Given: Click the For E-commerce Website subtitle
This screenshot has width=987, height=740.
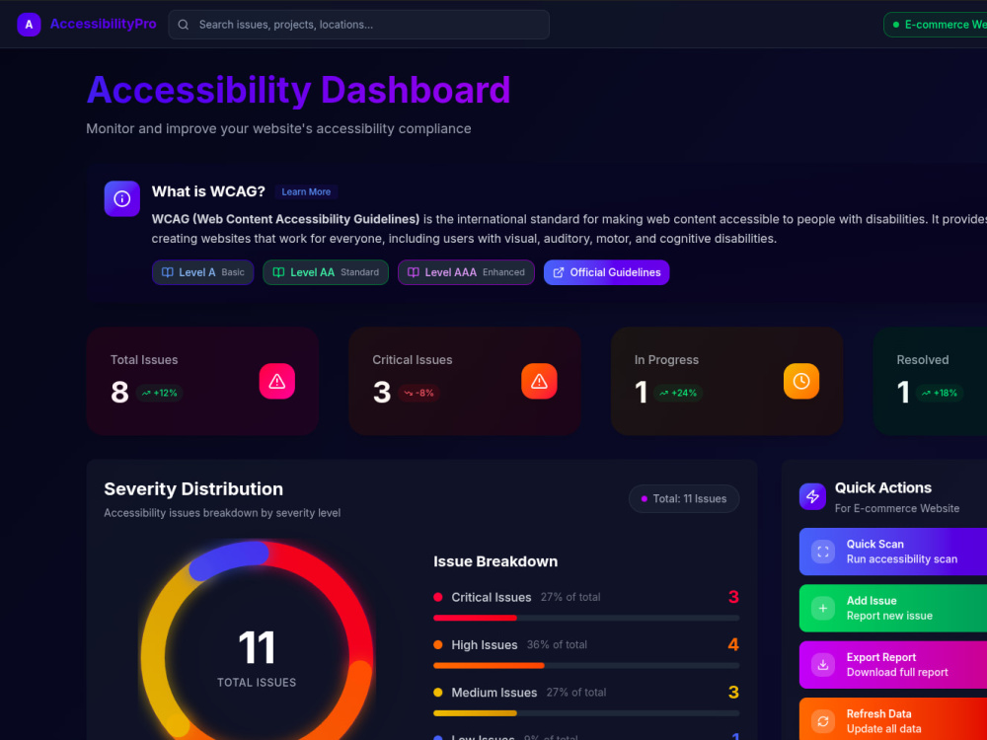Looking at the screenshot, I should (897, 508).
